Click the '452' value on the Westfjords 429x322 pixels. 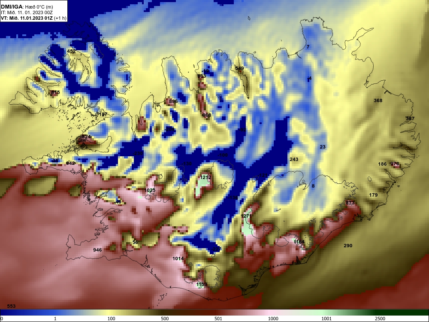click(x=71, y=51)
